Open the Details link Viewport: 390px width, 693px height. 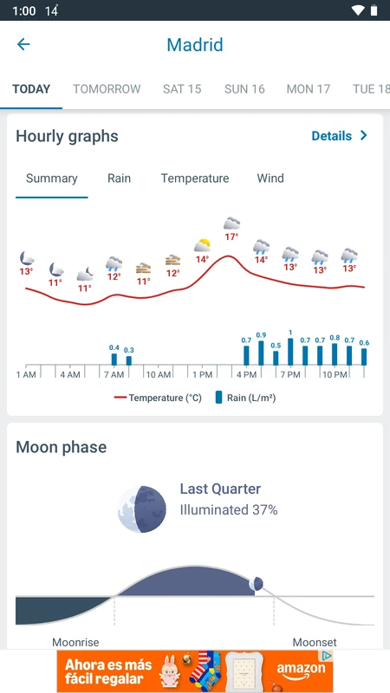pyautogui.click(x=332, y=136)
